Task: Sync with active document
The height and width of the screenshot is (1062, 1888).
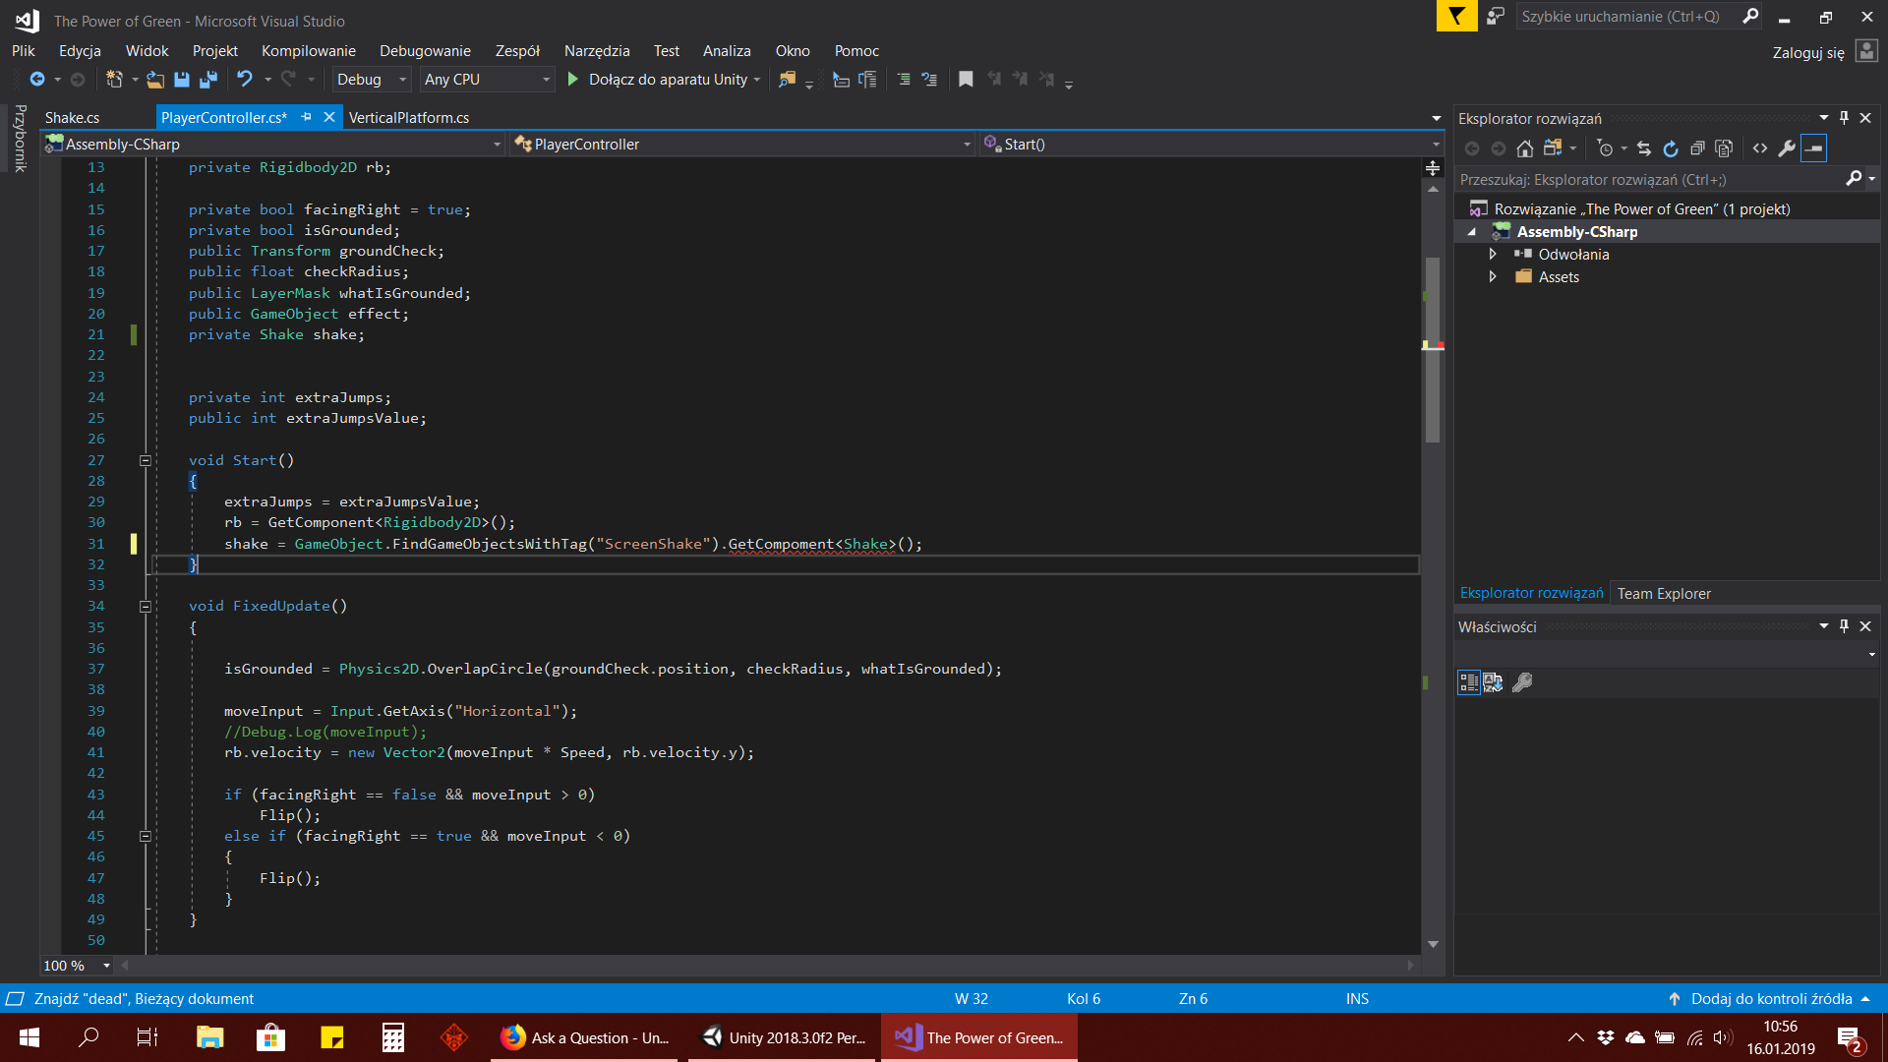Action: coord(1644,148)
